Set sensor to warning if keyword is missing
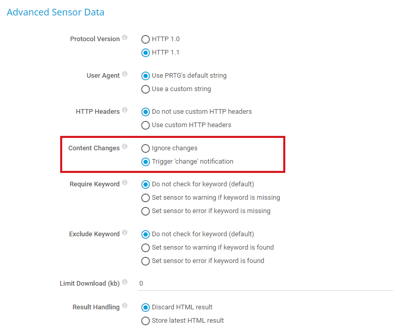 (145, 198)
